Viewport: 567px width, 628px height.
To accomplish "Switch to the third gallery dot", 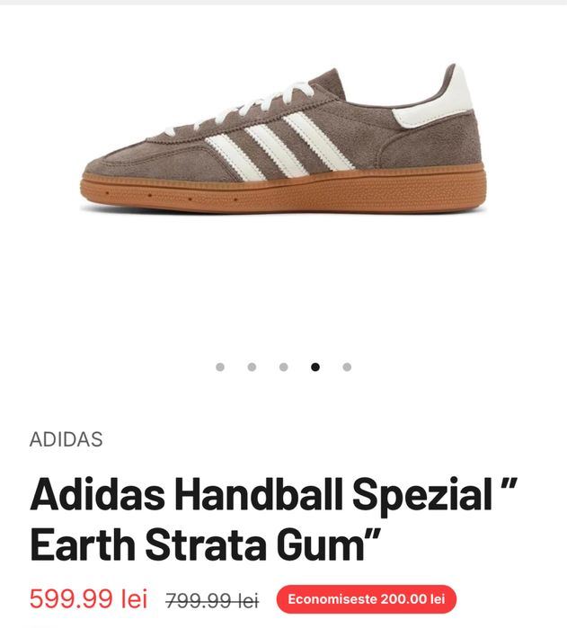I will point(284,367).
